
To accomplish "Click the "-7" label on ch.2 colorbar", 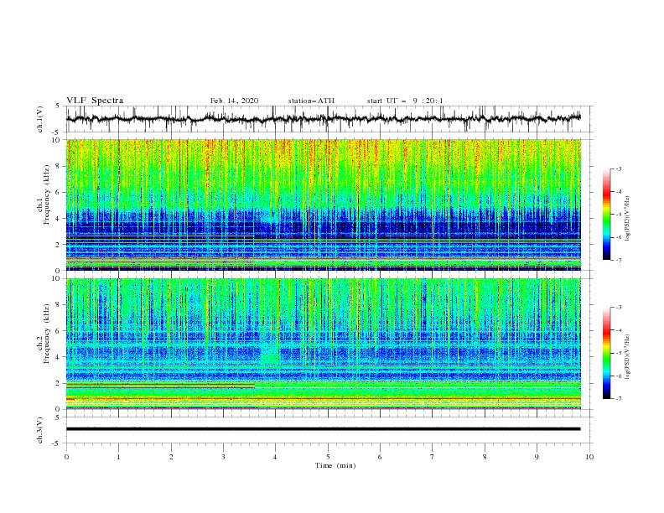I will click(x=618, y=398).
